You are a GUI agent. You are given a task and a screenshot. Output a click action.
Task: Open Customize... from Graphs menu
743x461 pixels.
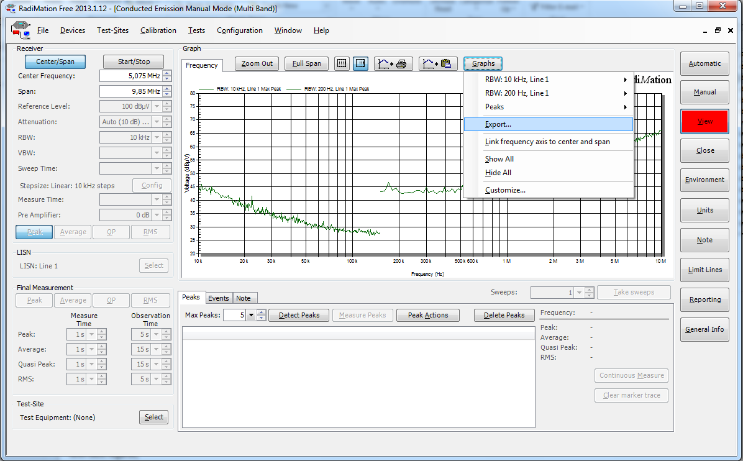click(x=549, y=190)
